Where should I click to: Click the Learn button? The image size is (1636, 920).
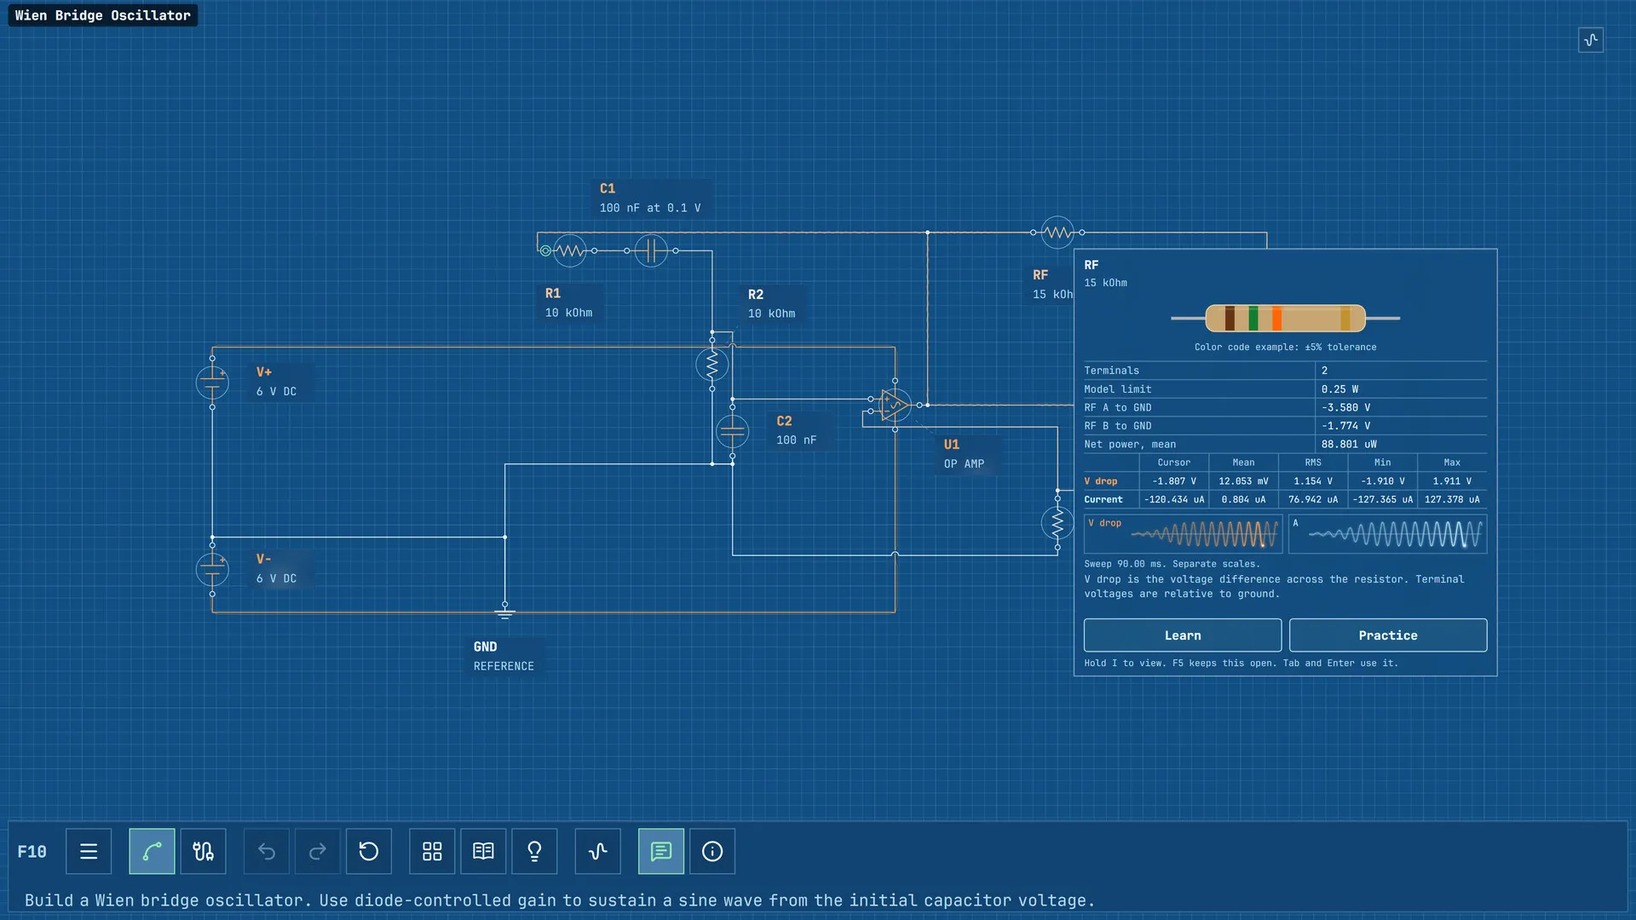coord(1183,635)
